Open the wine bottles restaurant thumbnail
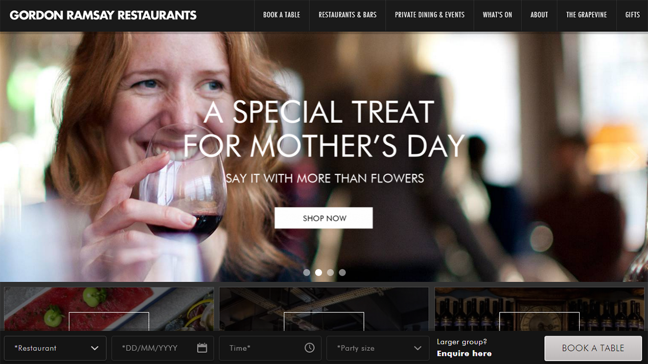648x364 pixels. (539, 309)
